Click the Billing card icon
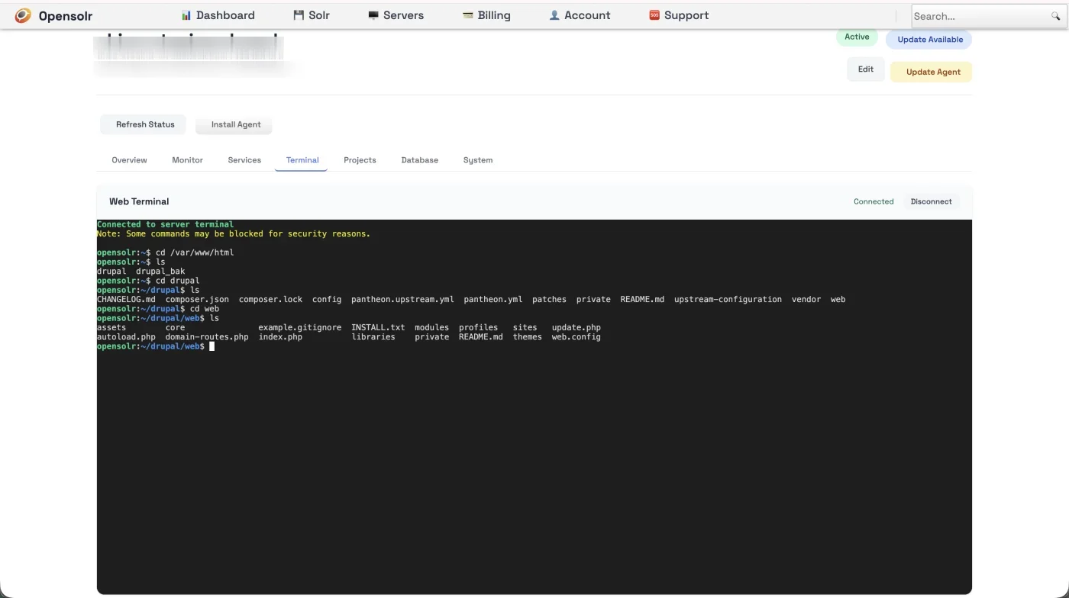1069x598 pixels. [x=469, y=14]
